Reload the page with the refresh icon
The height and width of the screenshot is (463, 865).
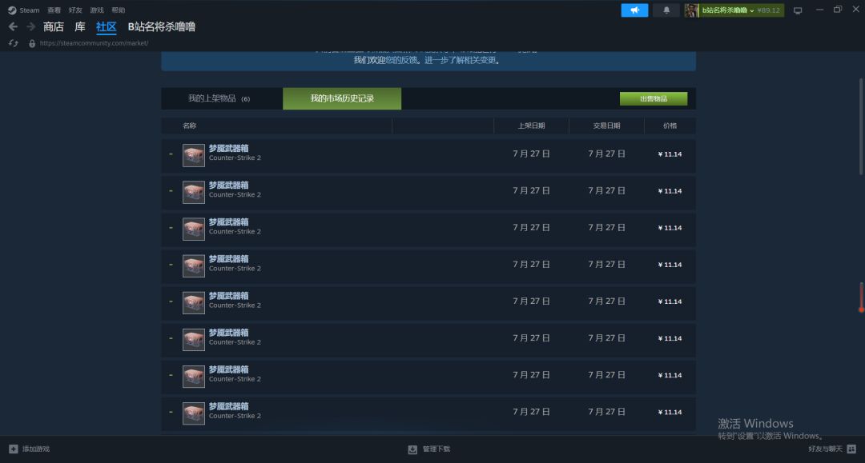pyautogui.click(x=14, y=43)
